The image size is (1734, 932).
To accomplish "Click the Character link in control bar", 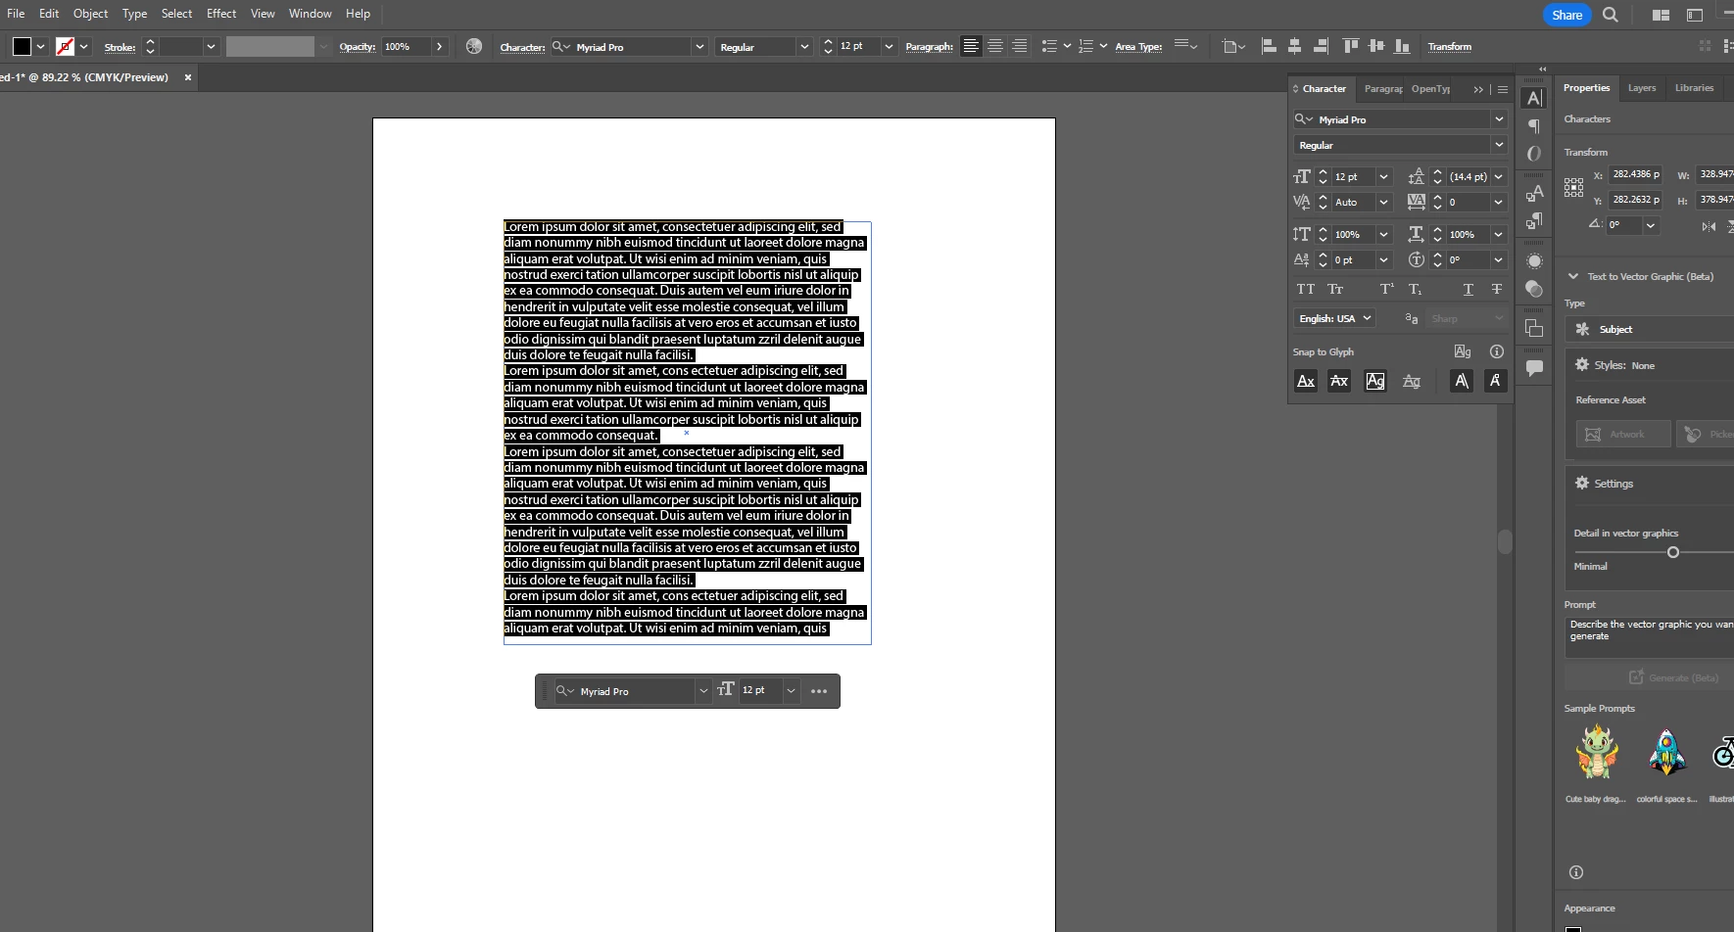I will click(x=522, y=47).
